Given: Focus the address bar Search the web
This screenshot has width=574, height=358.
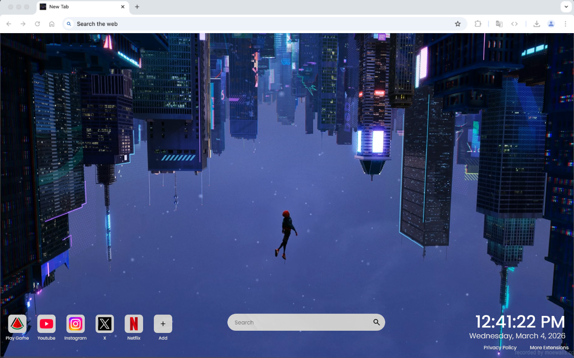Looking at the screenshot, I should (x=265, y=24).
